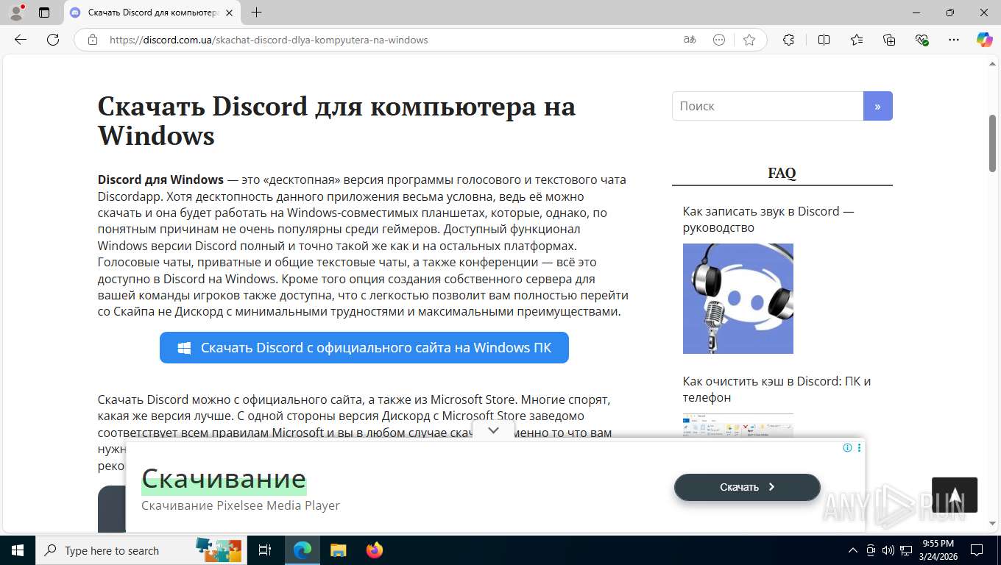Go back to the previous page

pyautogui.click(x=21, y=40)
